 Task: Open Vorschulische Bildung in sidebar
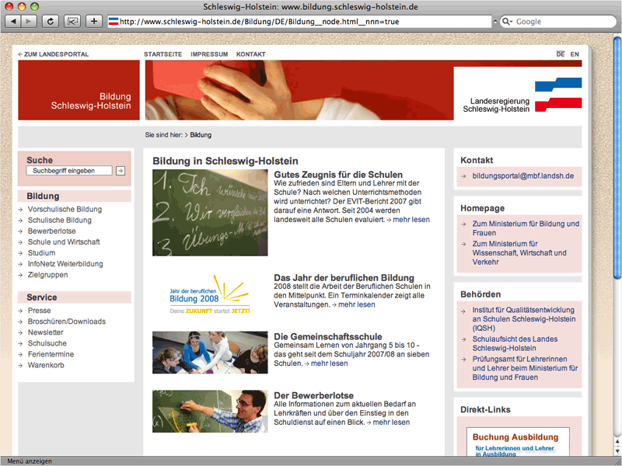click(65, 210)
